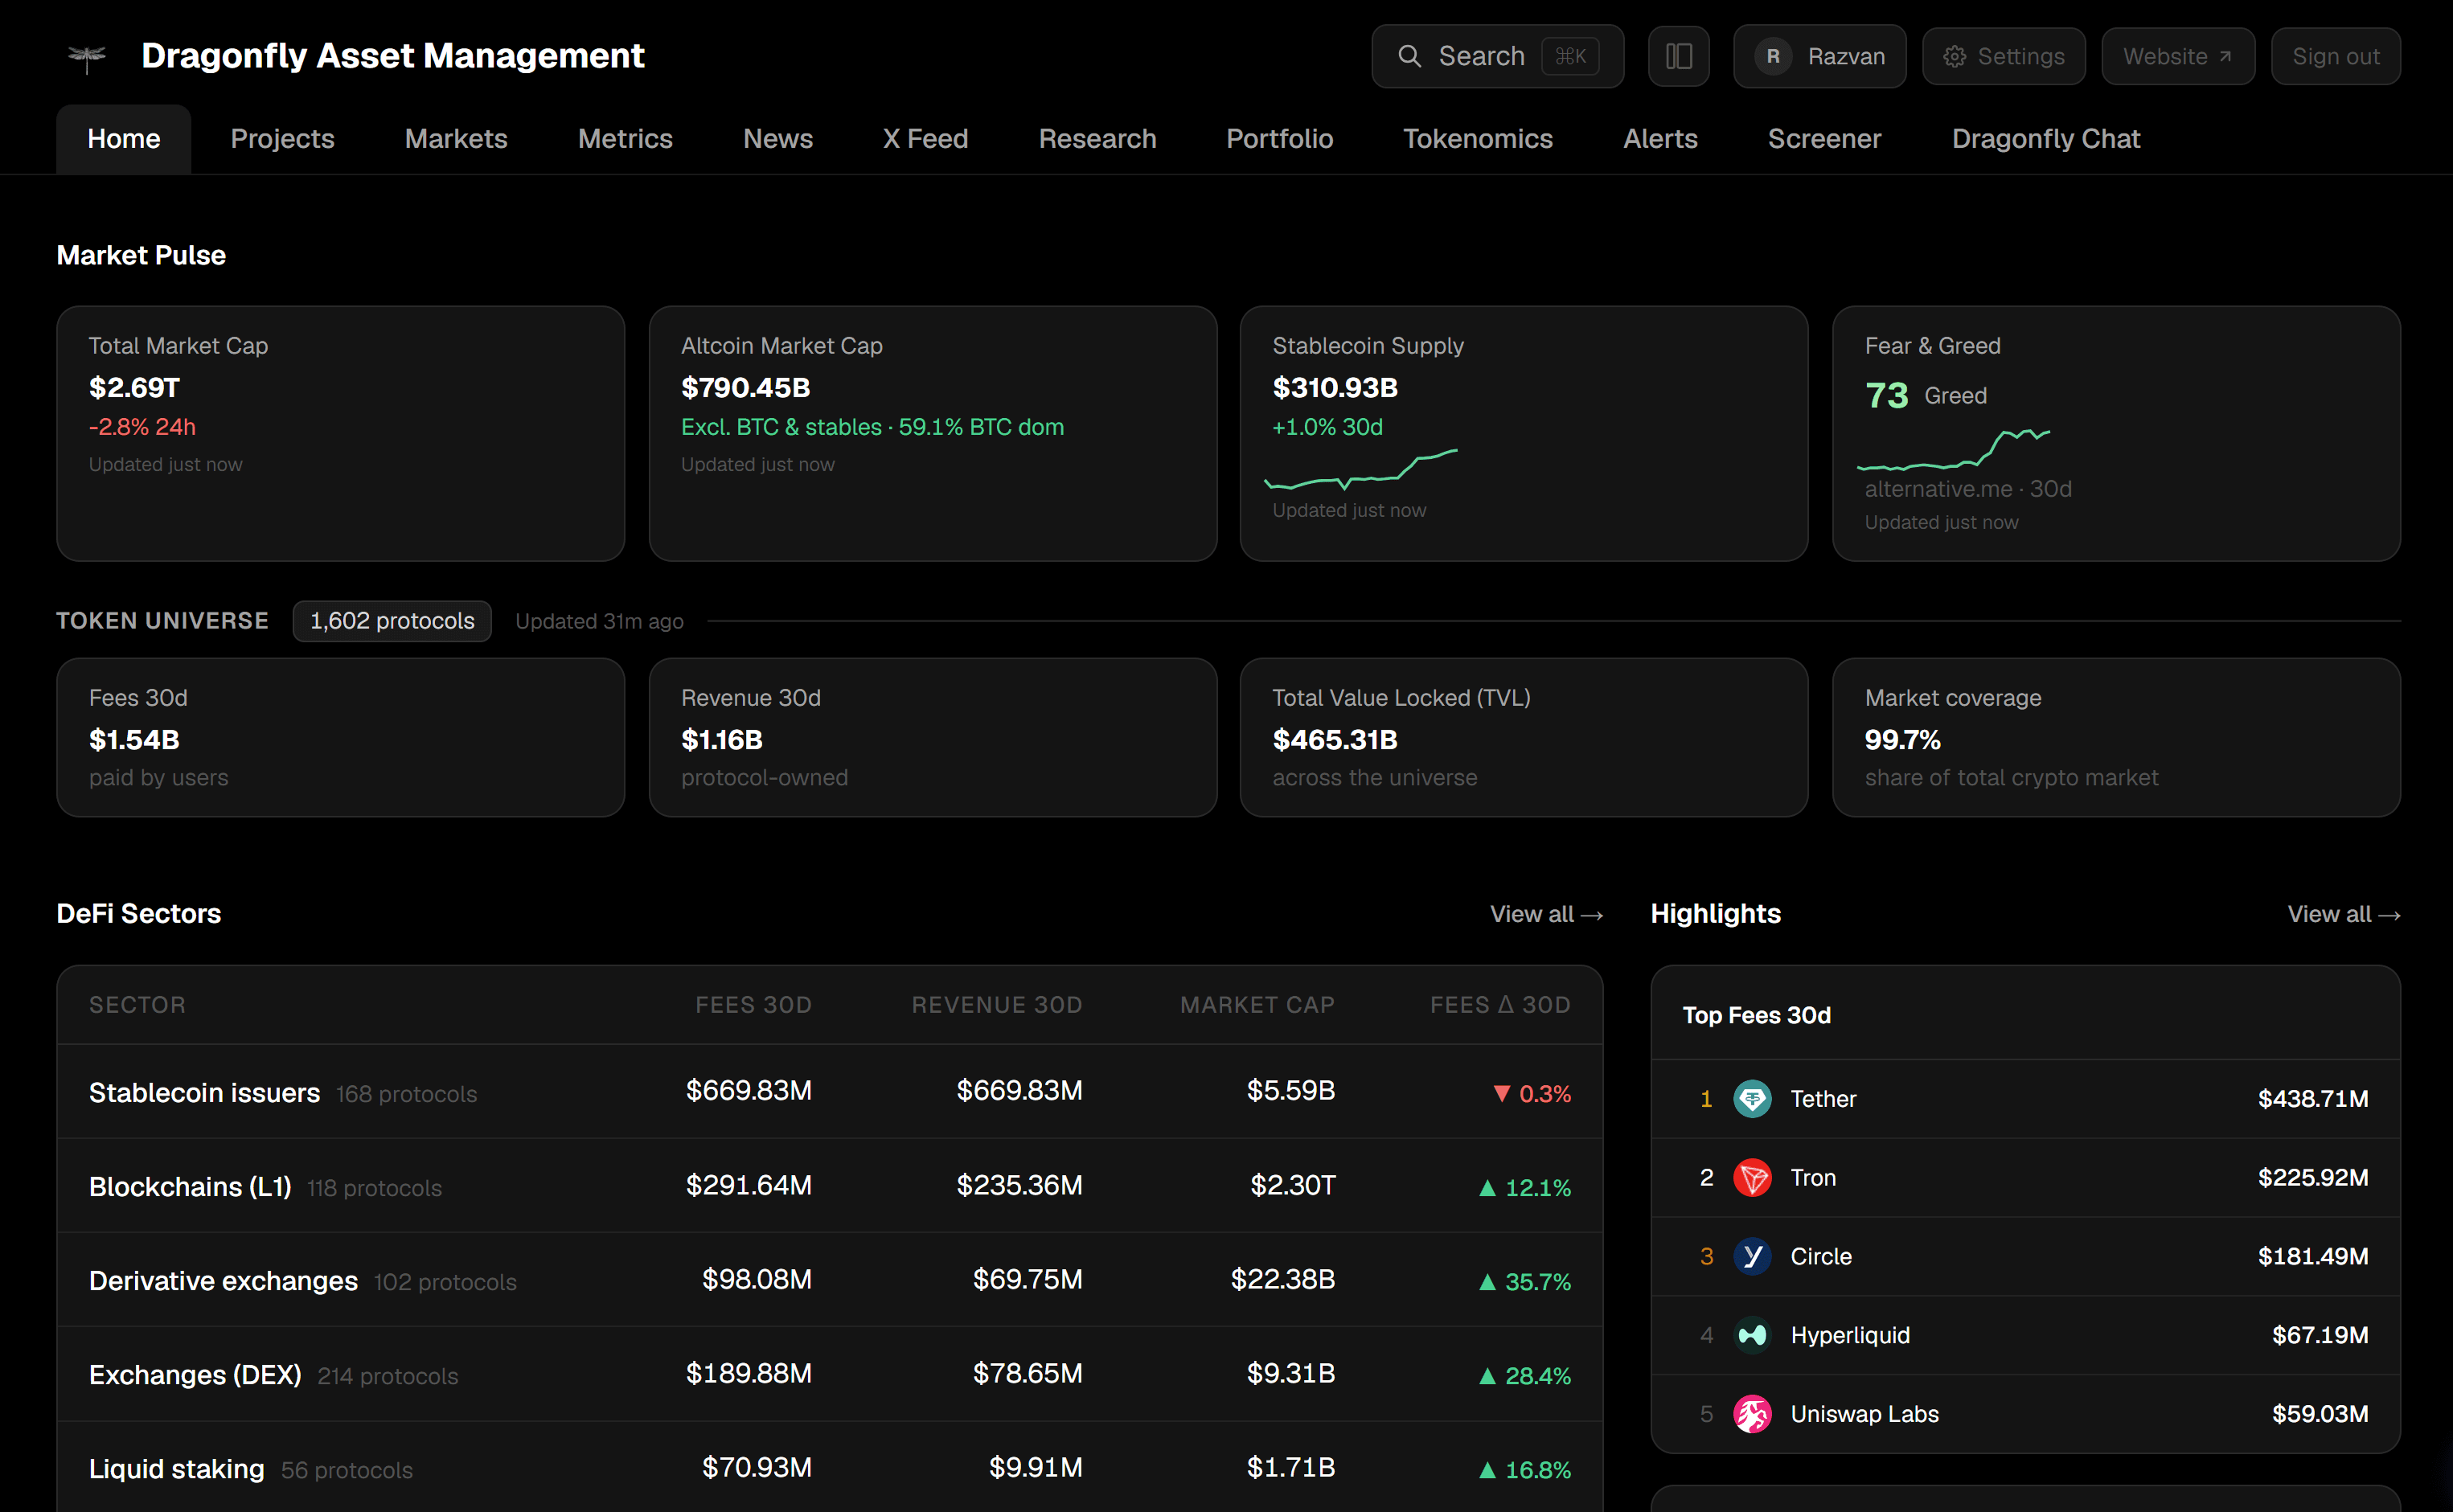Go to the Portfolio tab
Image resolution: width=2453 pixels, height=1512 pixels.
(x=1280, y=139)
